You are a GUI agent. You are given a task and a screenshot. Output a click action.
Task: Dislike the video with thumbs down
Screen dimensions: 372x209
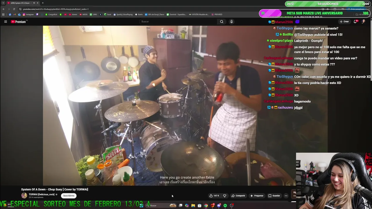tap(224, 196)
